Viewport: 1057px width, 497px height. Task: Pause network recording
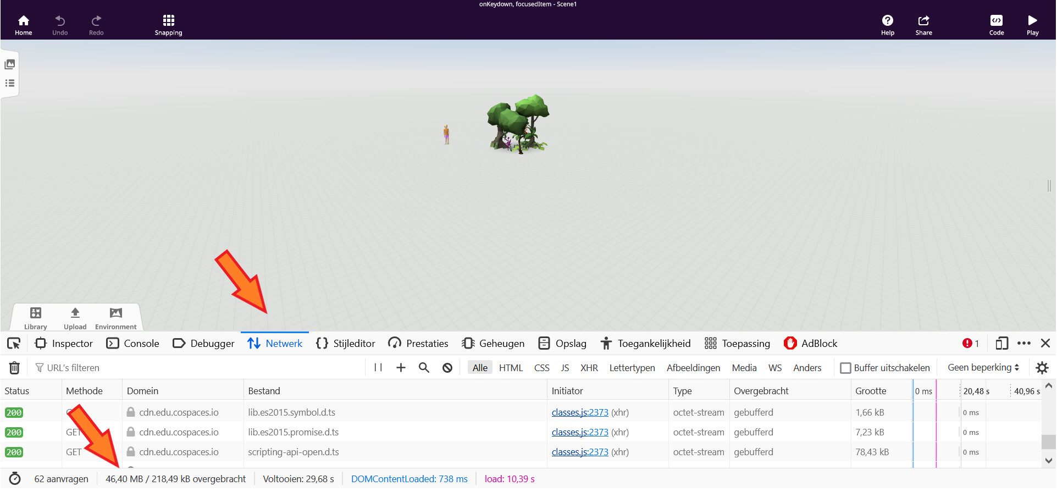[378, 368]
